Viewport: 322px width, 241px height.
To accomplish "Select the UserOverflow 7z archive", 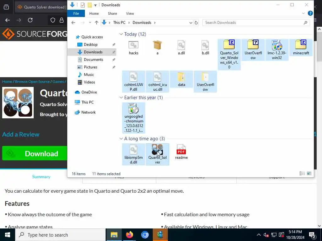I will coord(253,50).
